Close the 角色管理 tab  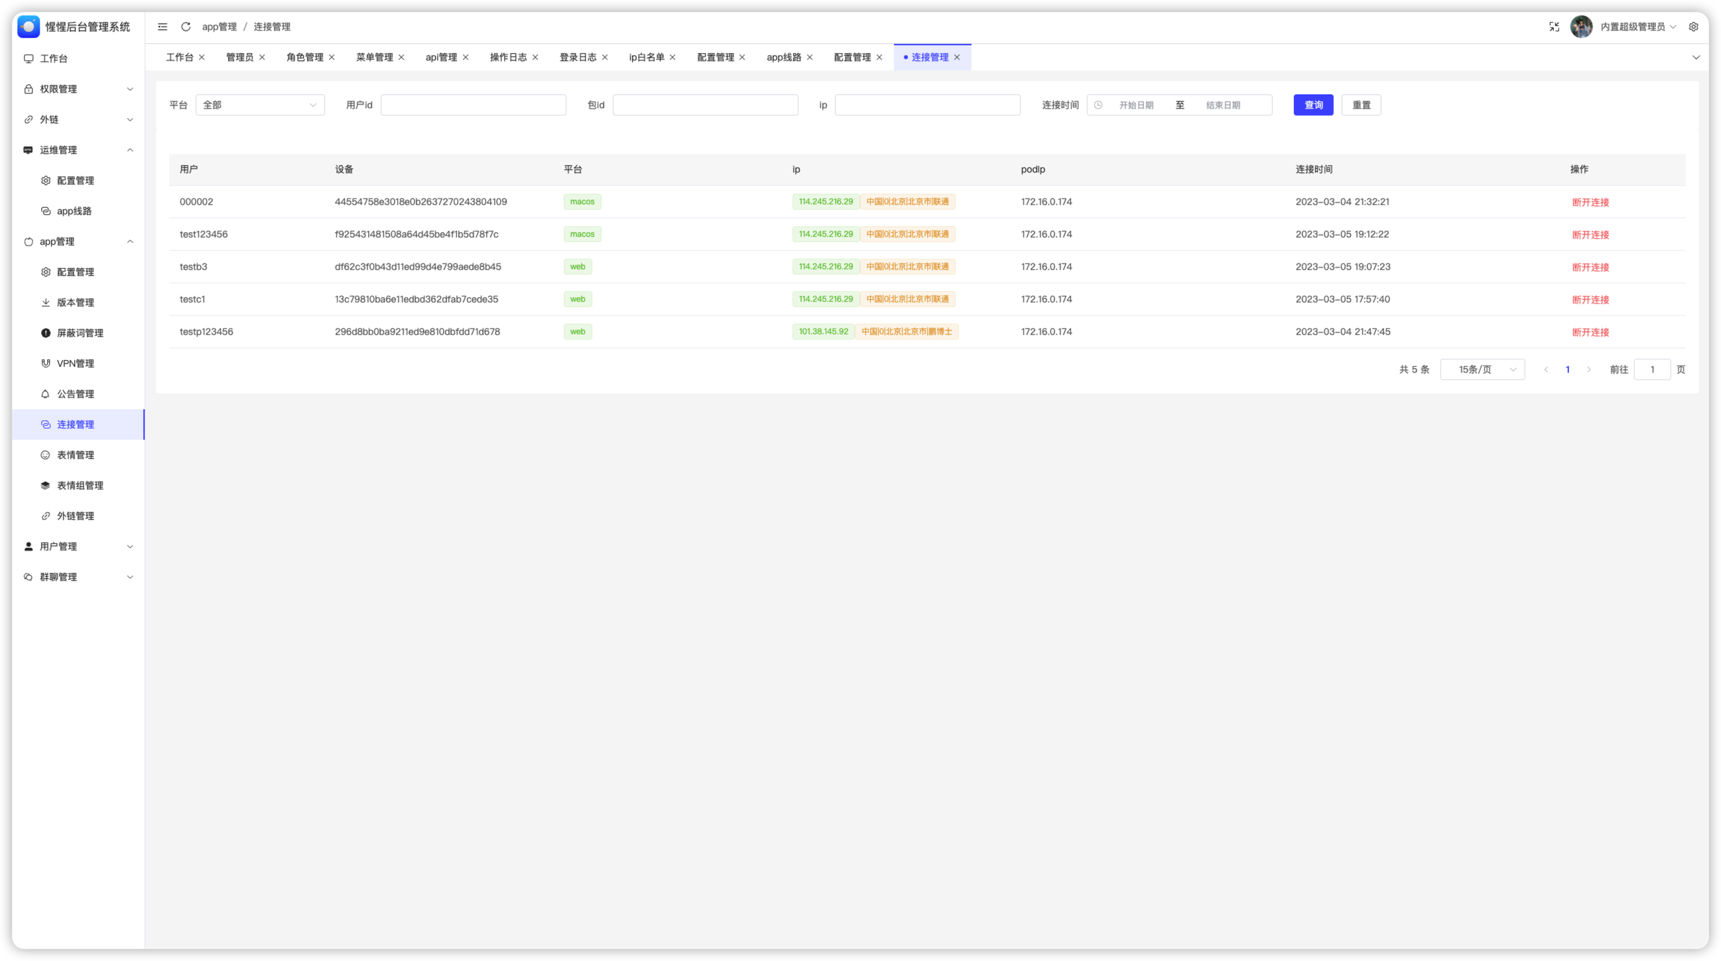(x=332, y=58)
